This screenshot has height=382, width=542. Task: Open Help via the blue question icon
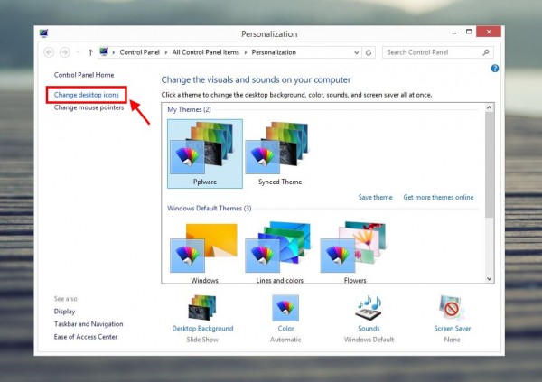point(495,69)
